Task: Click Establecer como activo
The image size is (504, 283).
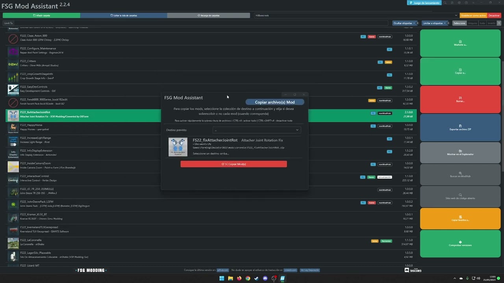Action: point(474,15)
